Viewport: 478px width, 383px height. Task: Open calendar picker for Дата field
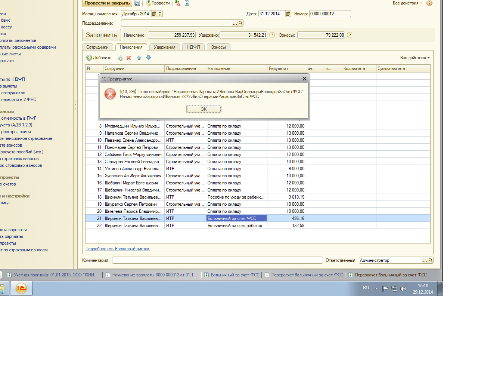(288, 14)
